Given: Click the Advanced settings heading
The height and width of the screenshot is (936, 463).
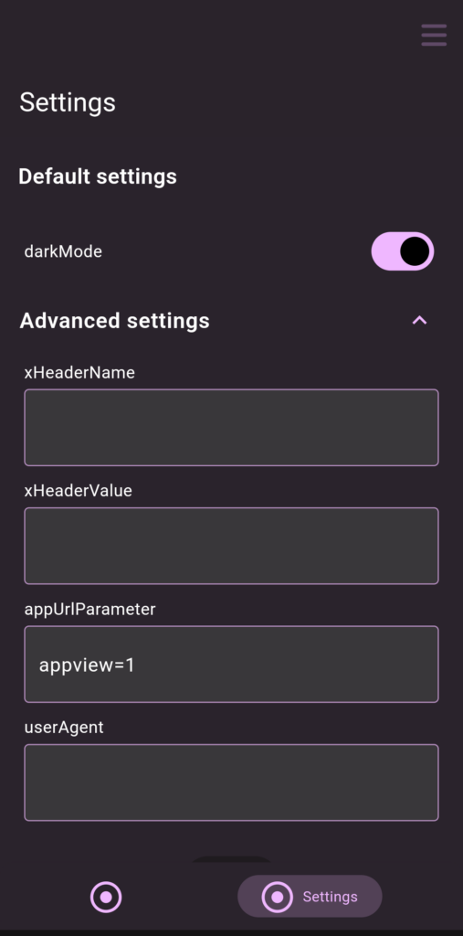Looking at the screenshot, I should [x=114, y=321].
